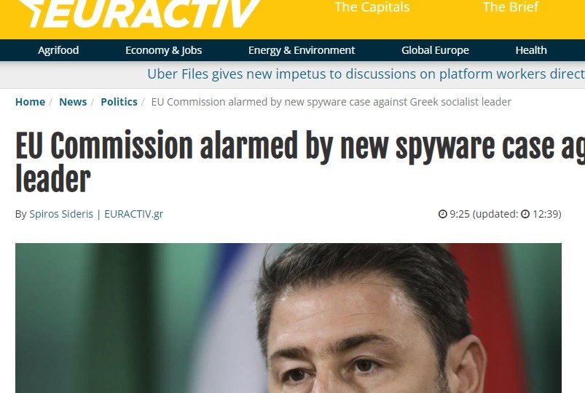Go to Global Europe section

[x=435, y=50]
